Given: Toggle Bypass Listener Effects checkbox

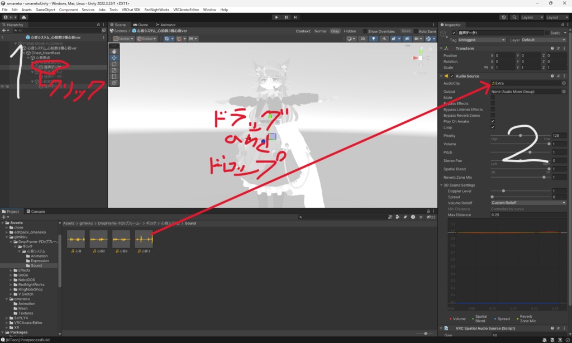Looking at the screenshot, I should tap(493, 109).
